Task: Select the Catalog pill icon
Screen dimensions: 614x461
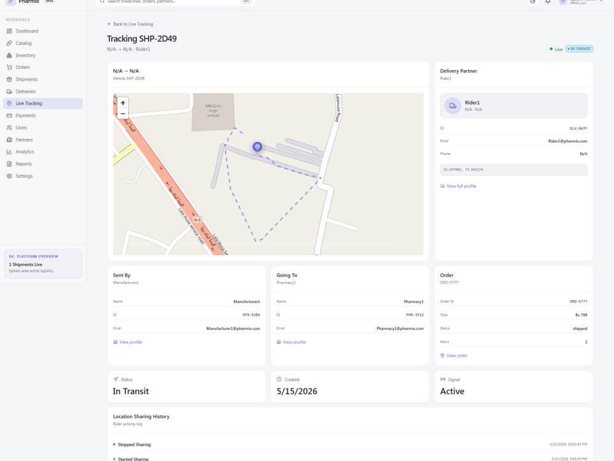Action: tap(9, 43)
